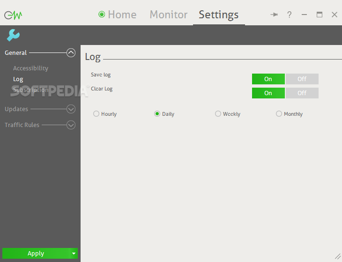Collapse the General section chevron
Screen dimensions: 342x262
pyautogui.click(x=71, y=53)
